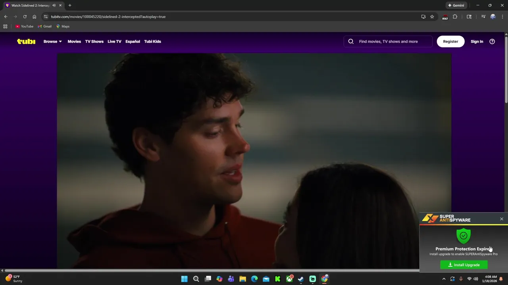
Task: Open the TV Shows section
Action: [94, 41]
